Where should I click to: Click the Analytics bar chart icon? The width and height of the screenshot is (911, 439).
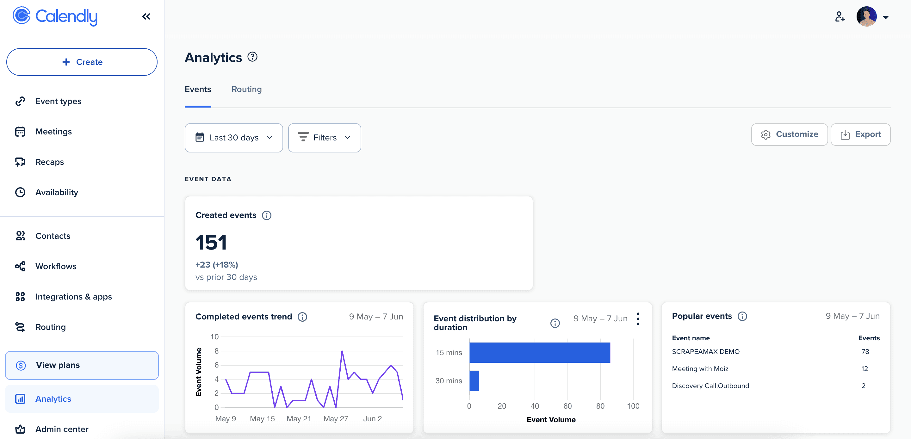(20, 399)
